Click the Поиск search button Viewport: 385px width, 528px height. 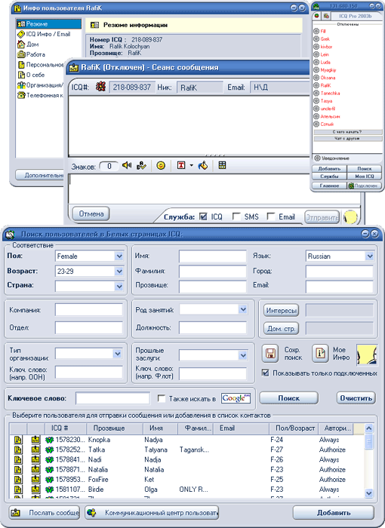click(x=289, y=398)
